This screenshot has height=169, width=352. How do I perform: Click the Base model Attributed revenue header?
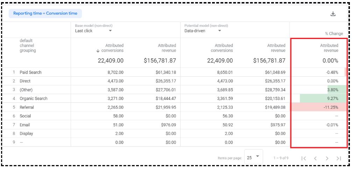pos(167,48)
